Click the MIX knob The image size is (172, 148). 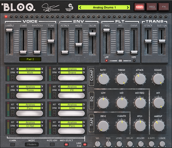coord(158,103)
